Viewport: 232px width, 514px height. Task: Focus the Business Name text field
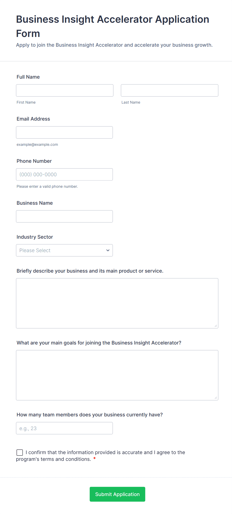pos(64,216)
